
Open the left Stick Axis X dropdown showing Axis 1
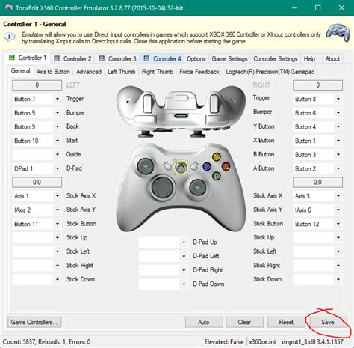37,196
